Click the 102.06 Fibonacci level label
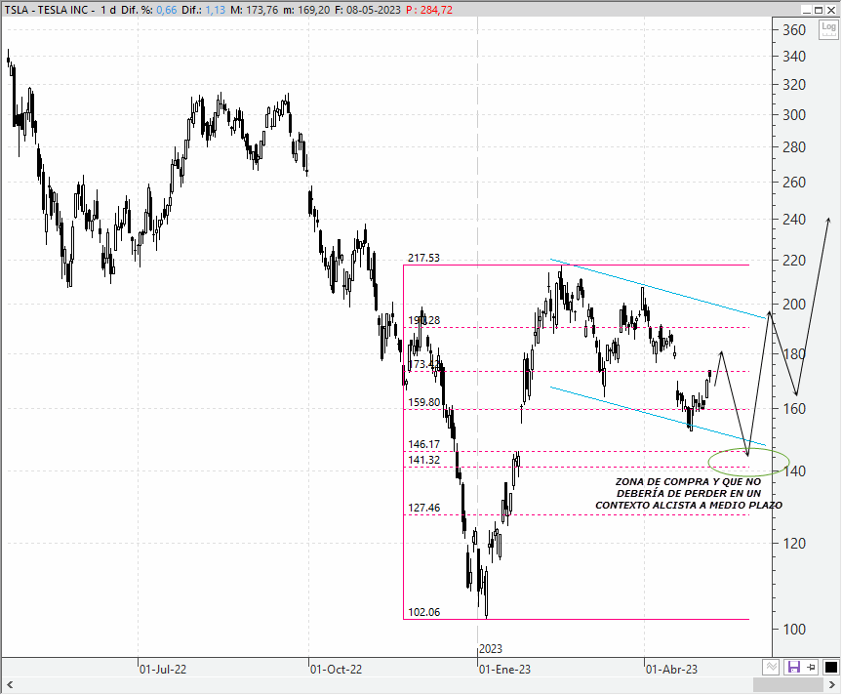Image resolution: width=842 pixels, height=695 pixels. [x=423, y=612]
